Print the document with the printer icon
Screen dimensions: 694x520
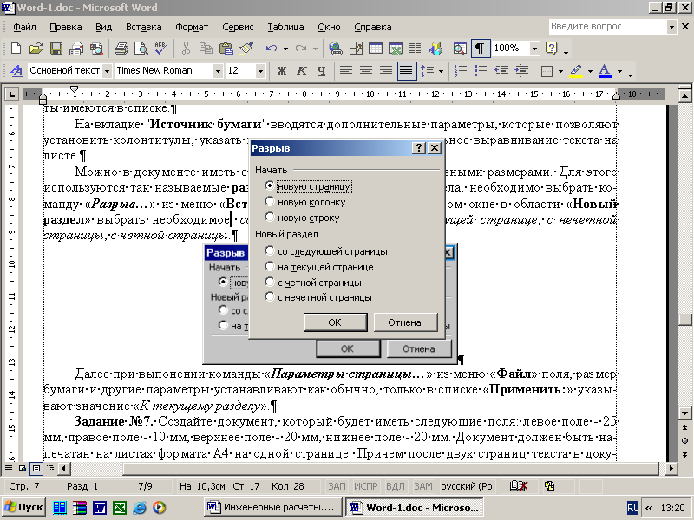coord(121,49)
